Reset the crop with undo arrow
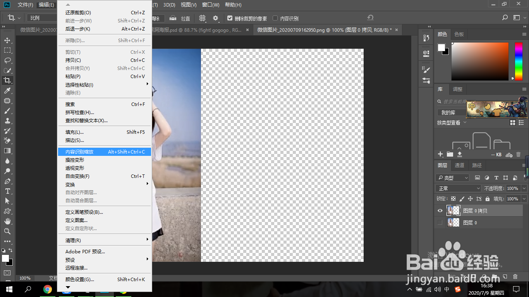 tap(371, 18)
